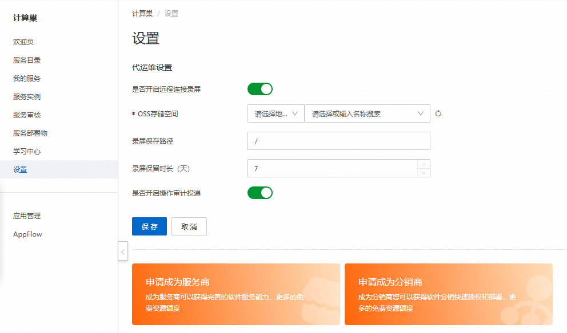
Task: Click the recording save path input field
Action: point(339,141)
